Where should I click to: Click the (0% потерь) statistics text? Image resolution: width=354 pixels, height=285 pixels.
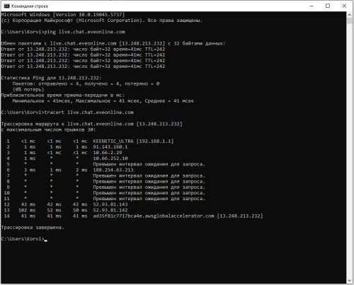(x=28, y=89)
